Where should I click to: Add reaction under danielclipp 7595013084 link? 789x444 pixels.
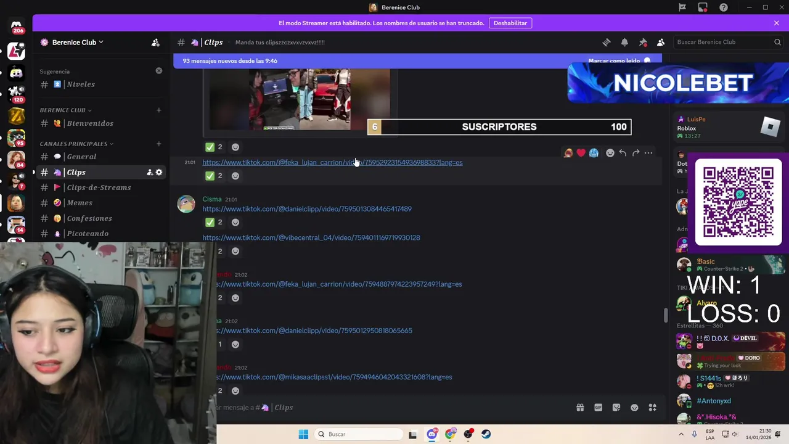click(x=235, y=222)
